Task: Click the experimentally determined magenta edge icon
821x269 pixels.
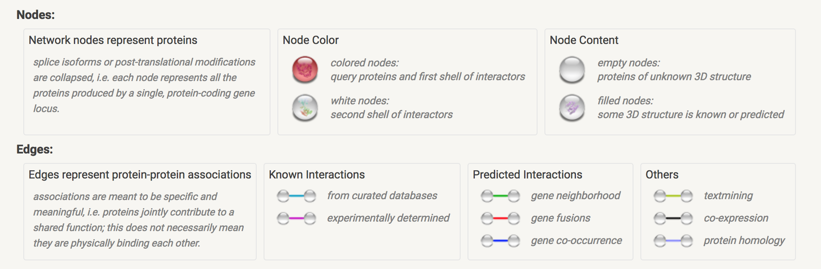Action: [x=296, y=219]
